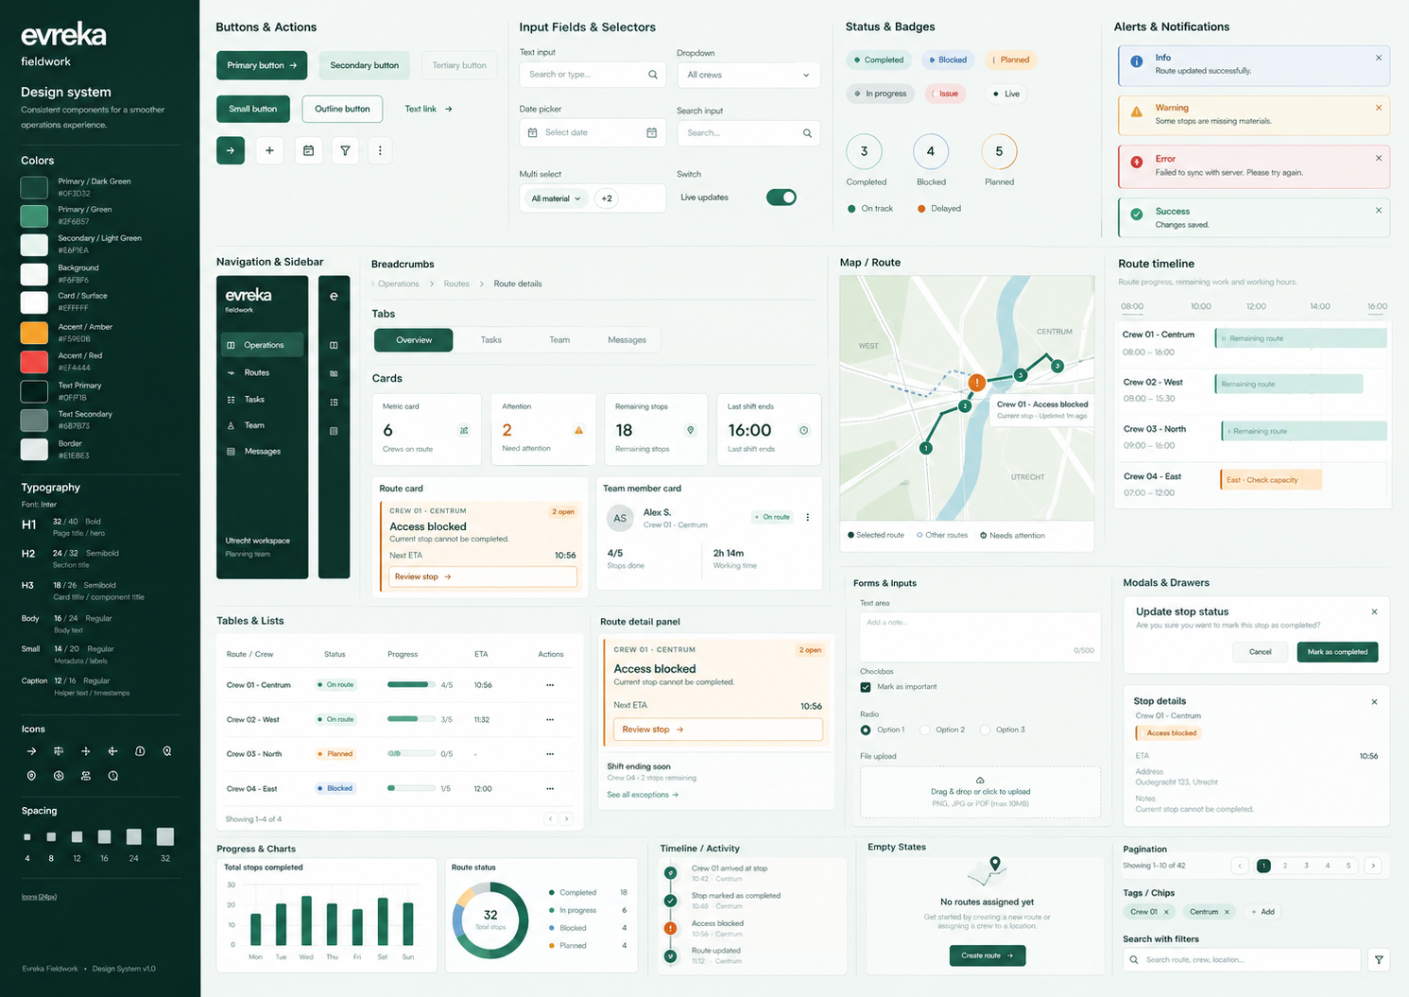Follow the See all exceptions link
The width and height of the screenshot is (1409, 997).
point(643,795)
